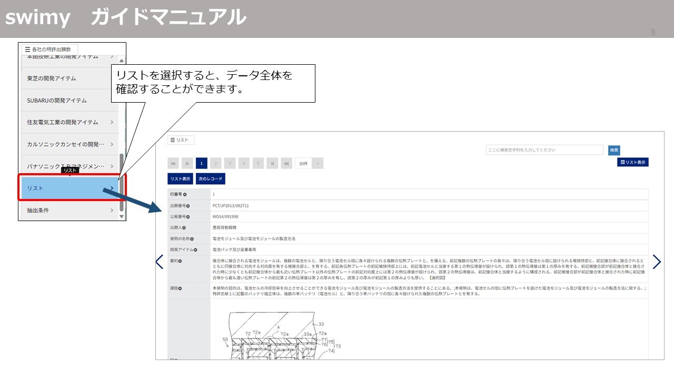Viewport: 674px width, 379px height.
Task: Open the gear icon beside 発明の名称
Action: [x=192, y=238]
